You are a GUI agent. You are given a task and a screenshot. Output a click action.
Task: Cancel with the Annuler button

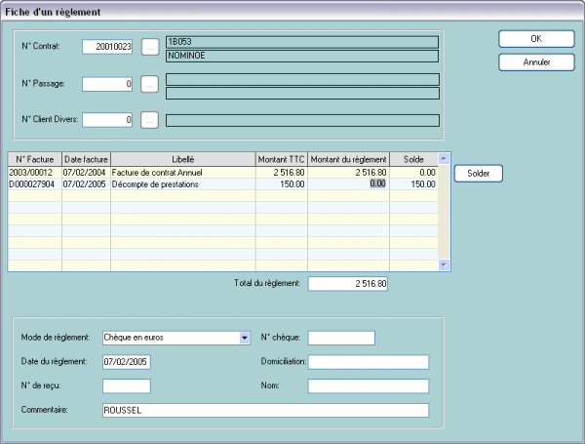pyautogui.click(x=536, y=62)
